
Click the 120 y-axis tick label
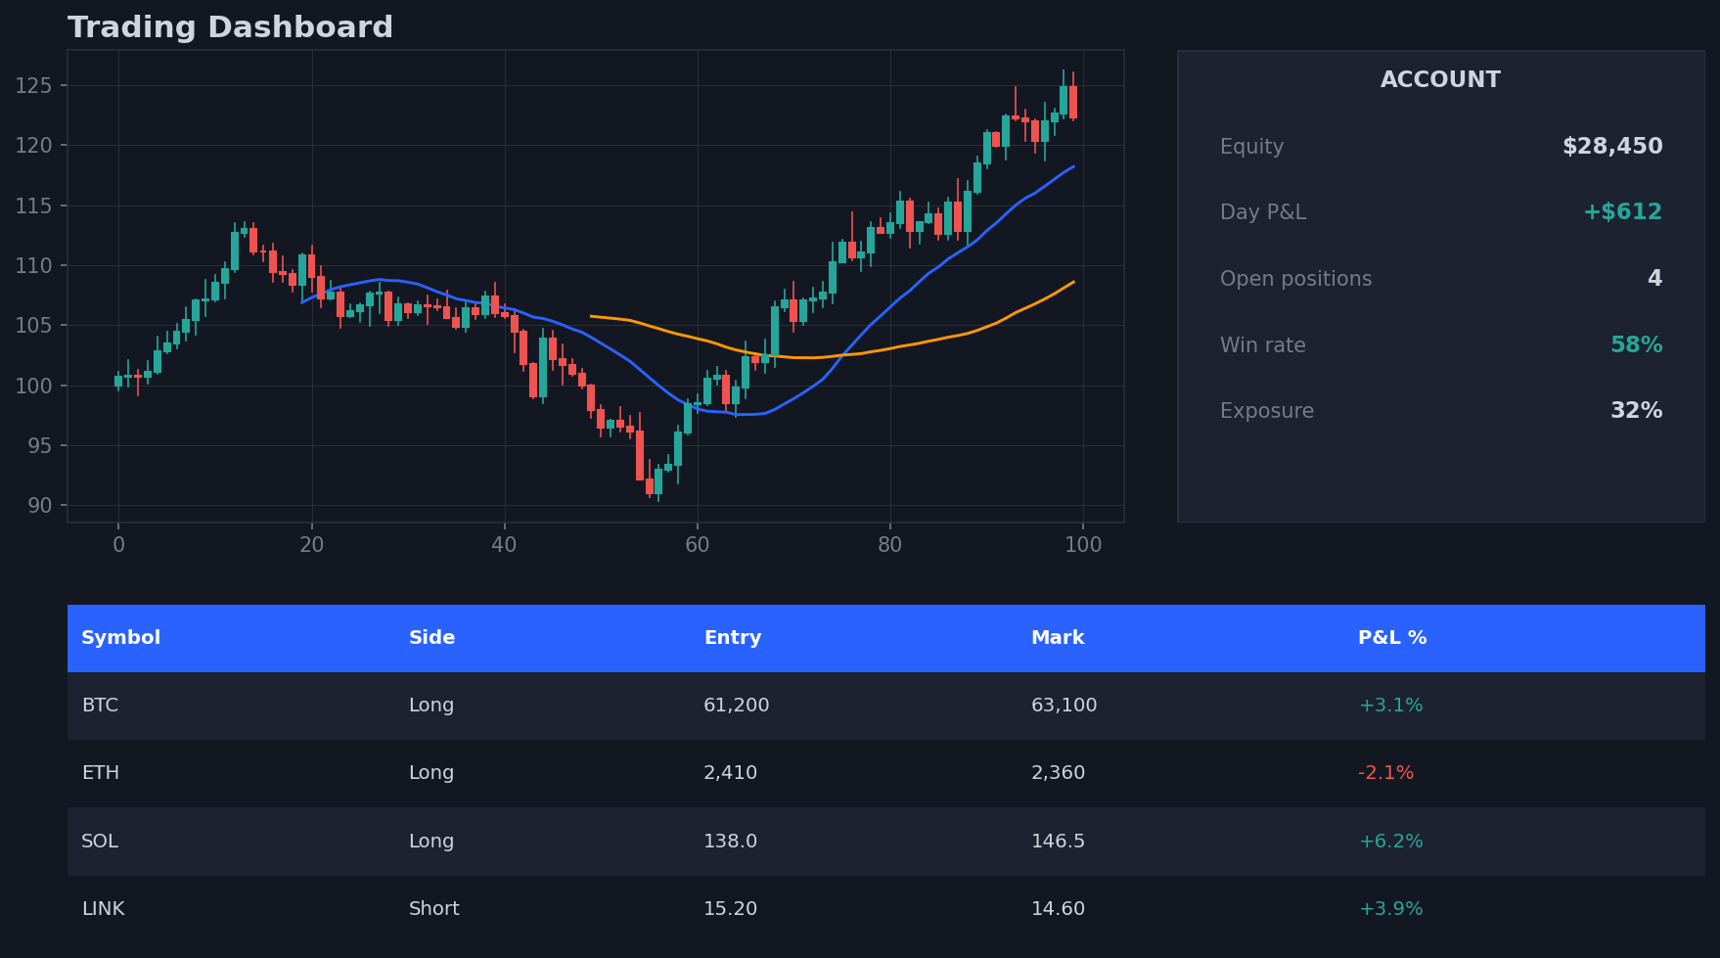tap(33, 146)
